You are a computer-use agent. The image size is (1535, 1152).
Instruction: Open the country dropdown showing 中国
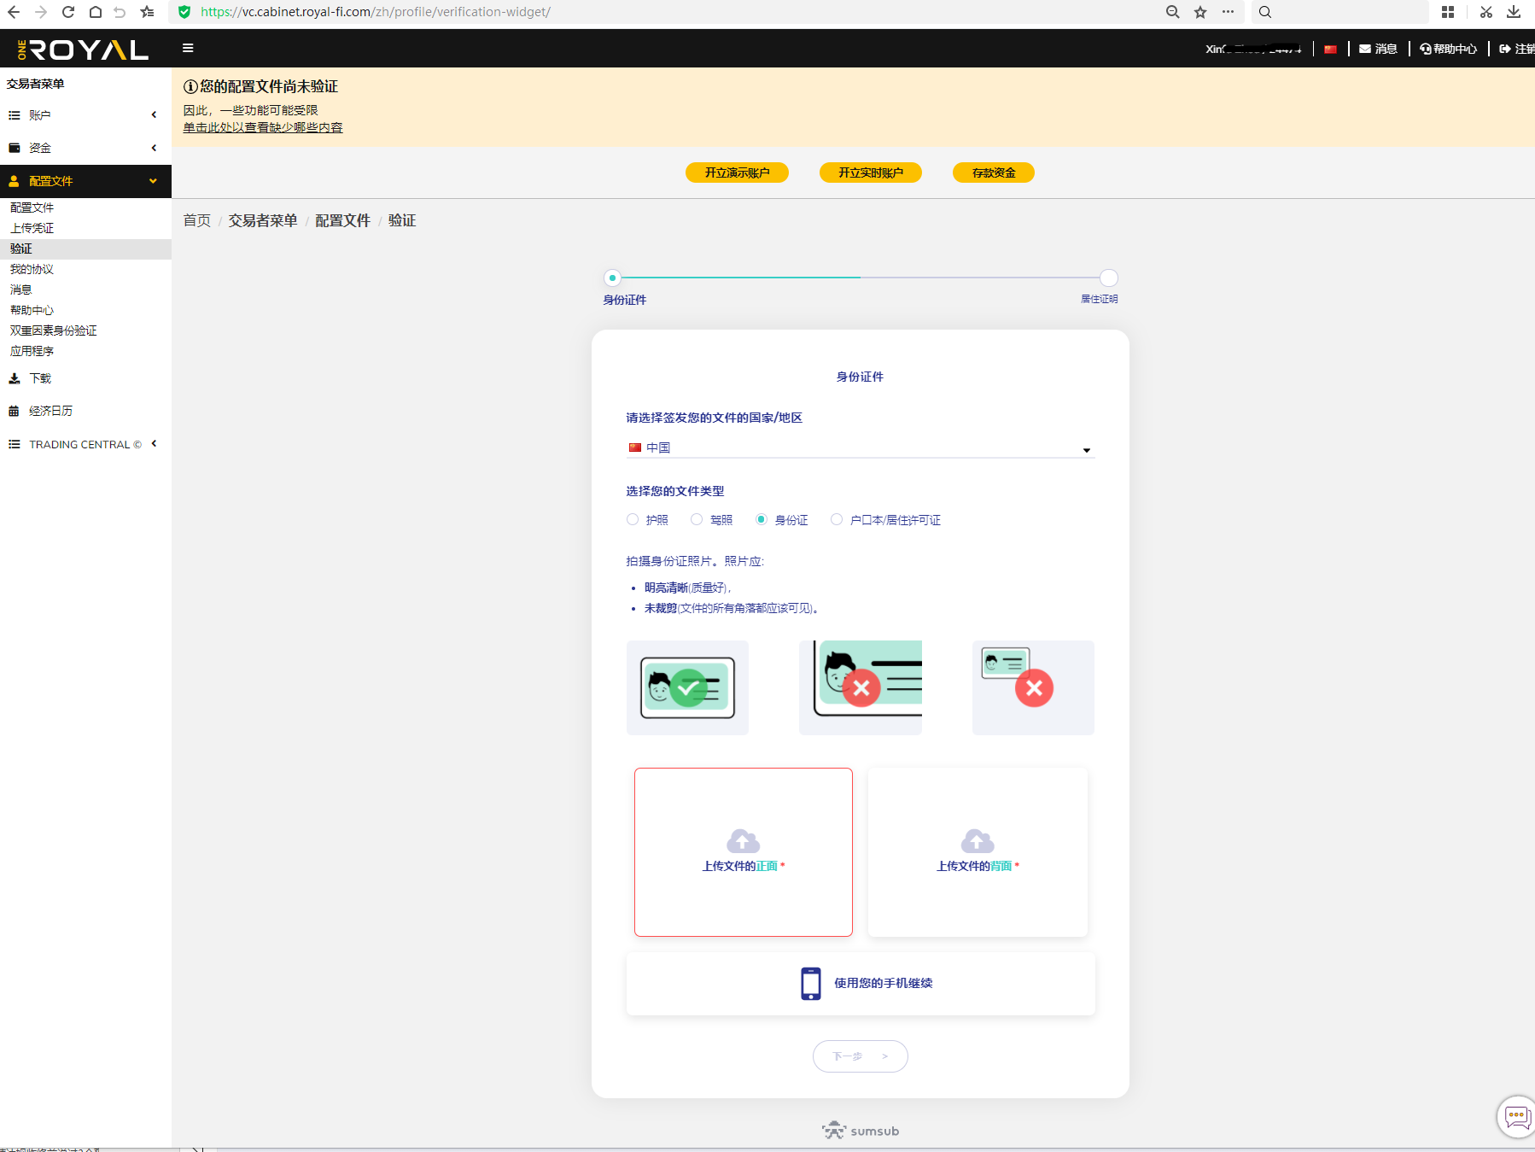861,447
